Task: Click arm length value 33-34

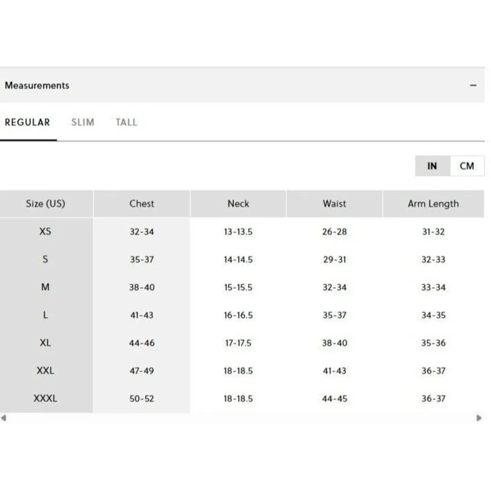Action: pos(434,287)
